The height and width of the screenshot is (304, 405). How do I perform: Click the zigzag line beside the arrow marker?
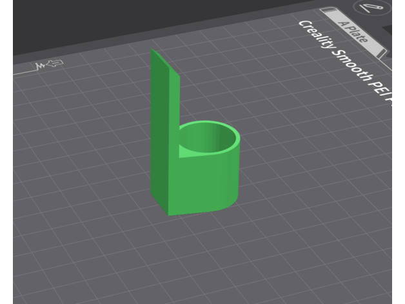tap(41, 66)
